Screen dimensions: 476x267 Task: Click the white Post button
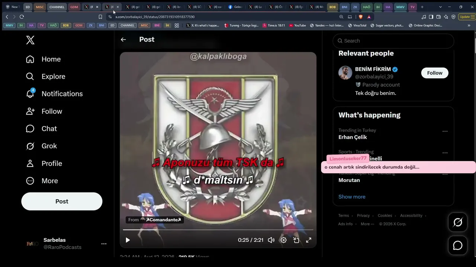[x=62, y=201]
